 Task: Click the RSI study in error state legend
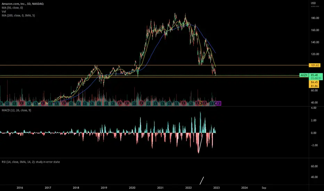pos(31,162)
